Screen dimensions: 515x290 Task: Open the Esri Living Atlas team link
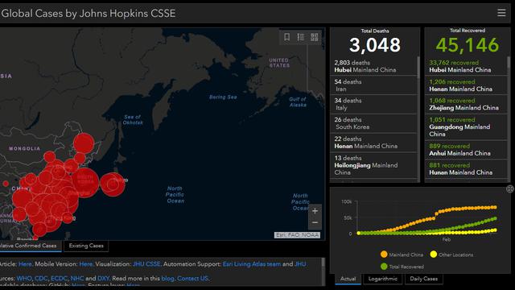pyautogui.click(x=252, y=264)
